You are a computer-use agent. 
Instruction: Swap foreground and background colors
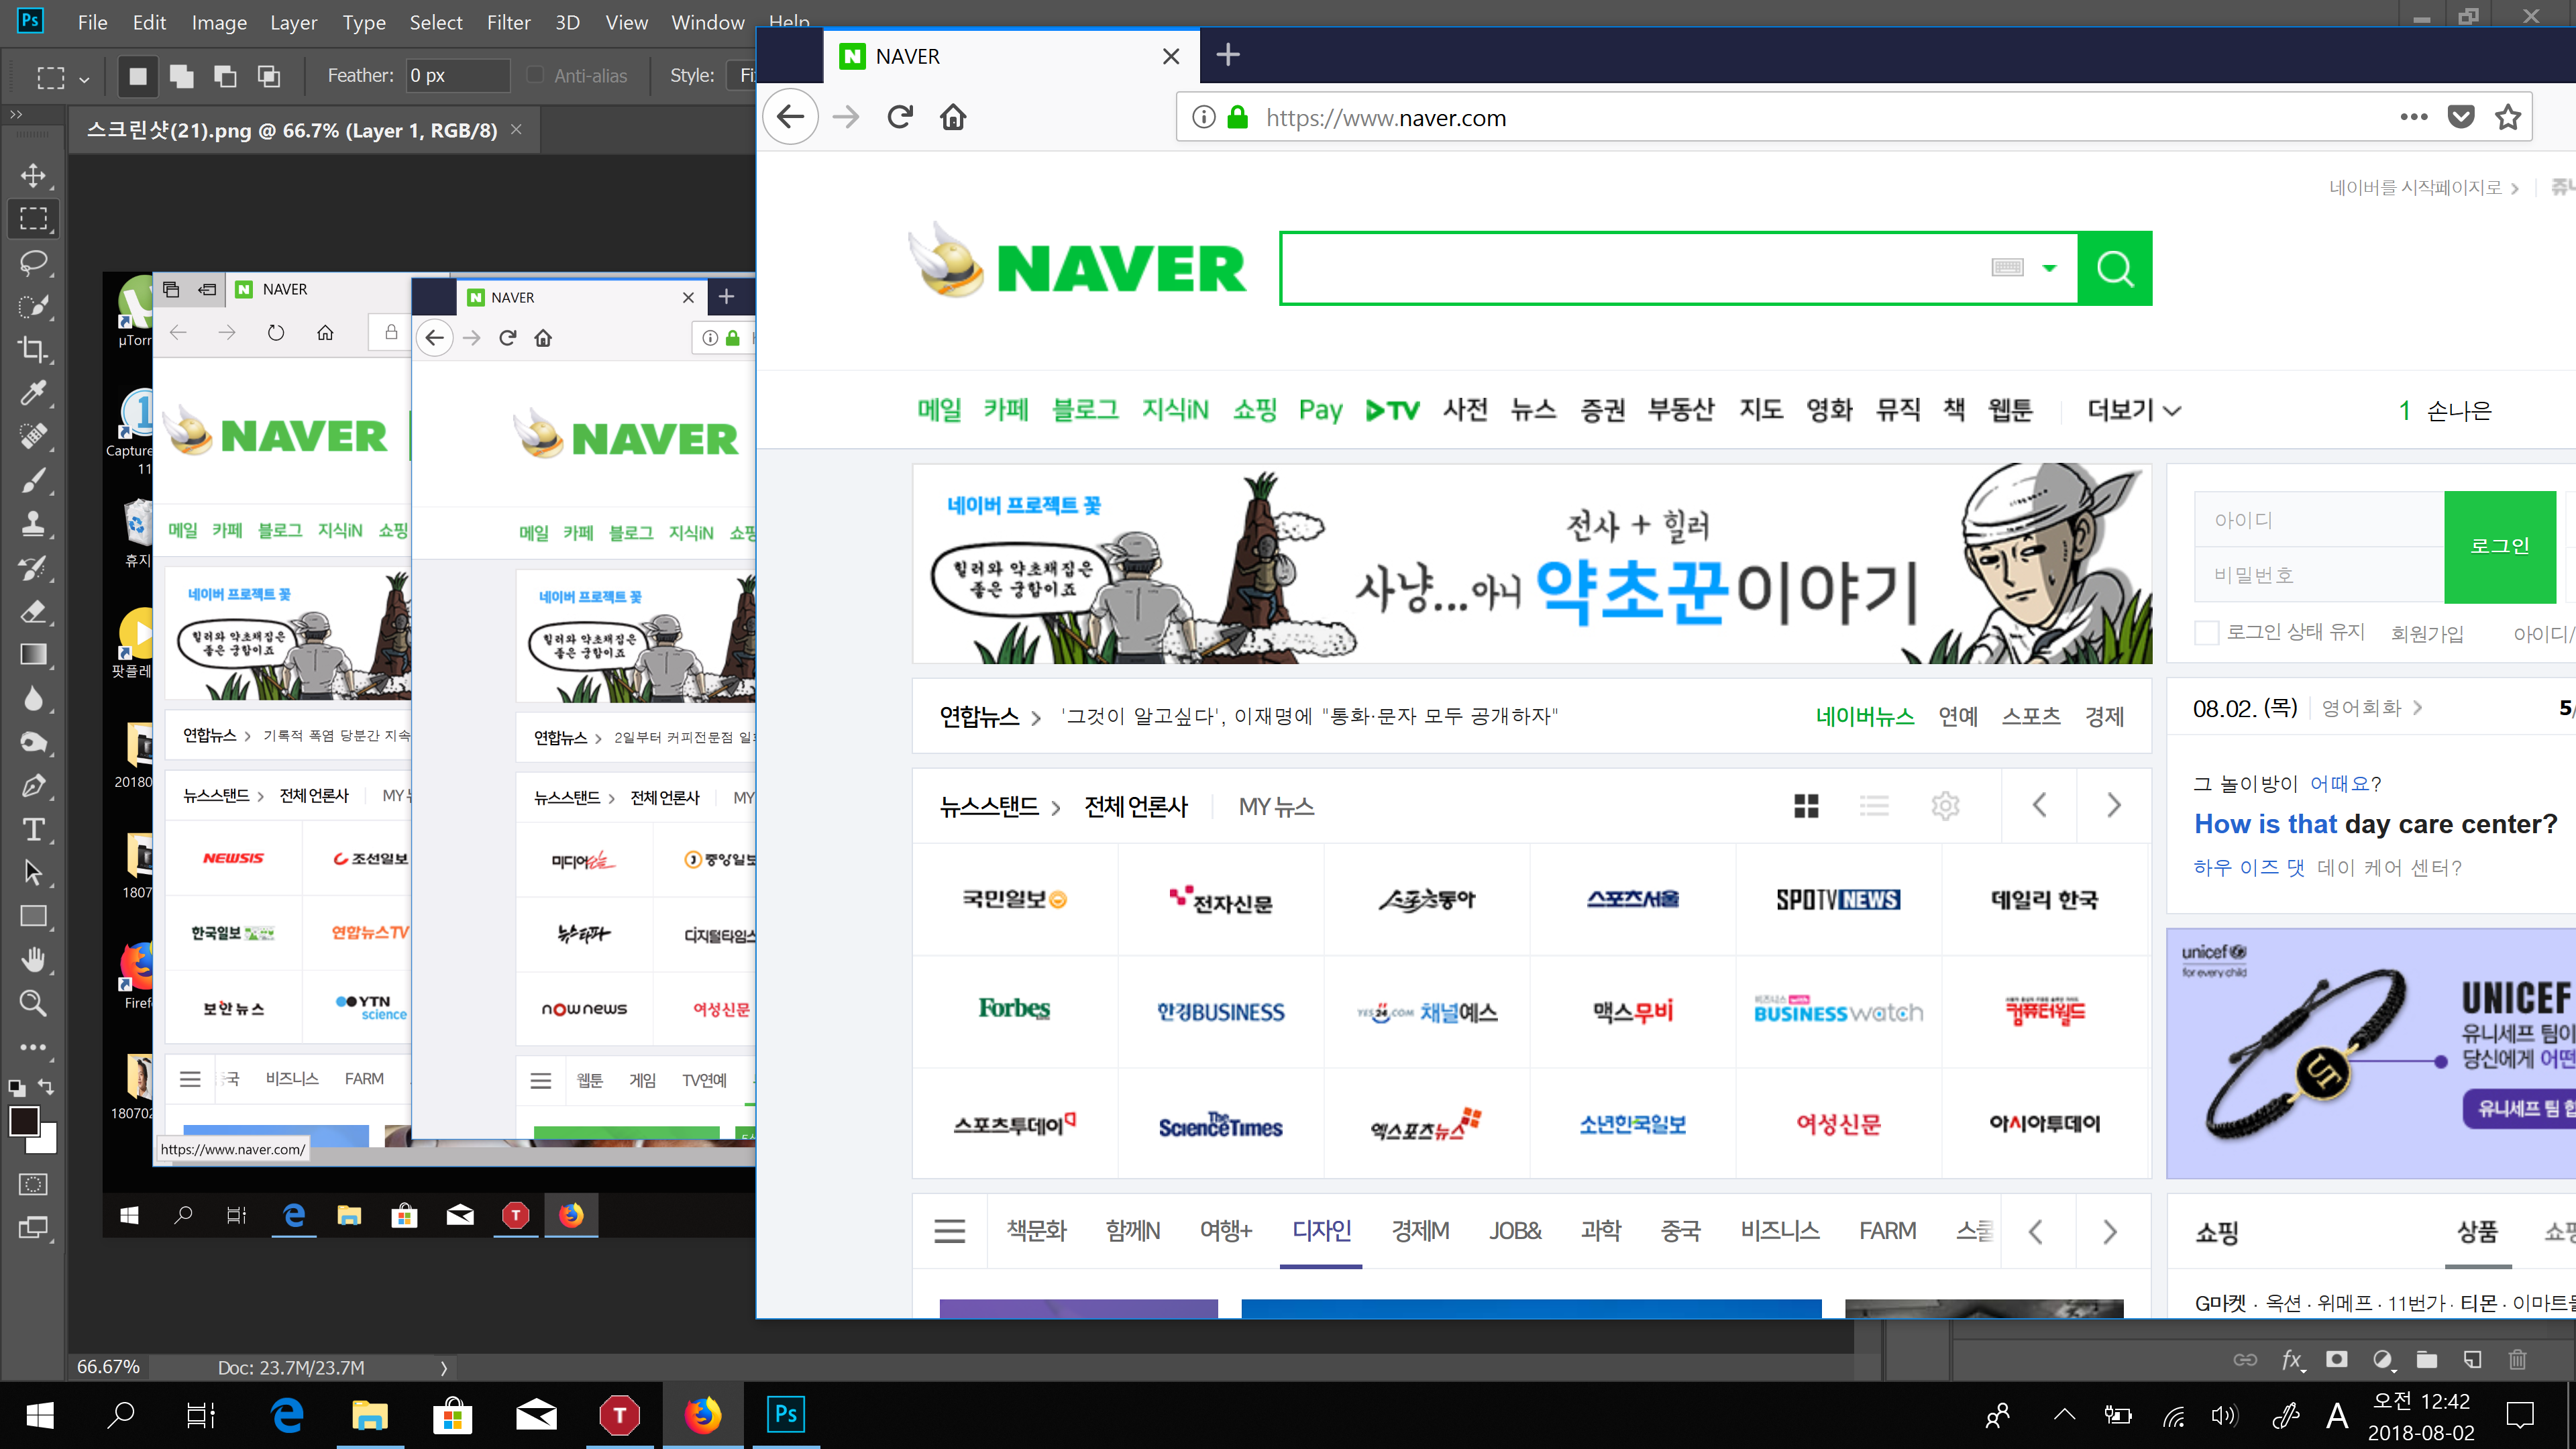(46, 1086)
